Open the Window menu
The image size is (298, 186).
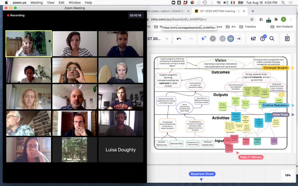[x=74, y=3]
